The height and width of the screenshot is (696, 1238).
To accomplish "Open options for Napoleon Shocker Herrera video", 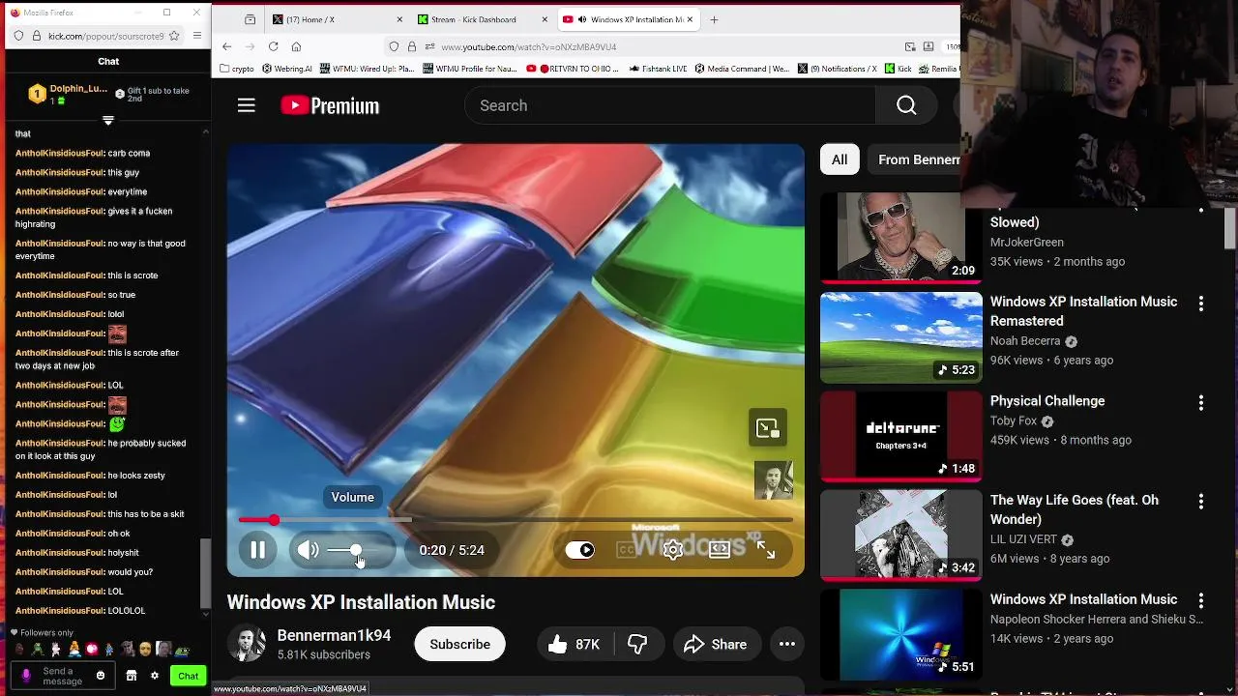I will (1201, 600).
